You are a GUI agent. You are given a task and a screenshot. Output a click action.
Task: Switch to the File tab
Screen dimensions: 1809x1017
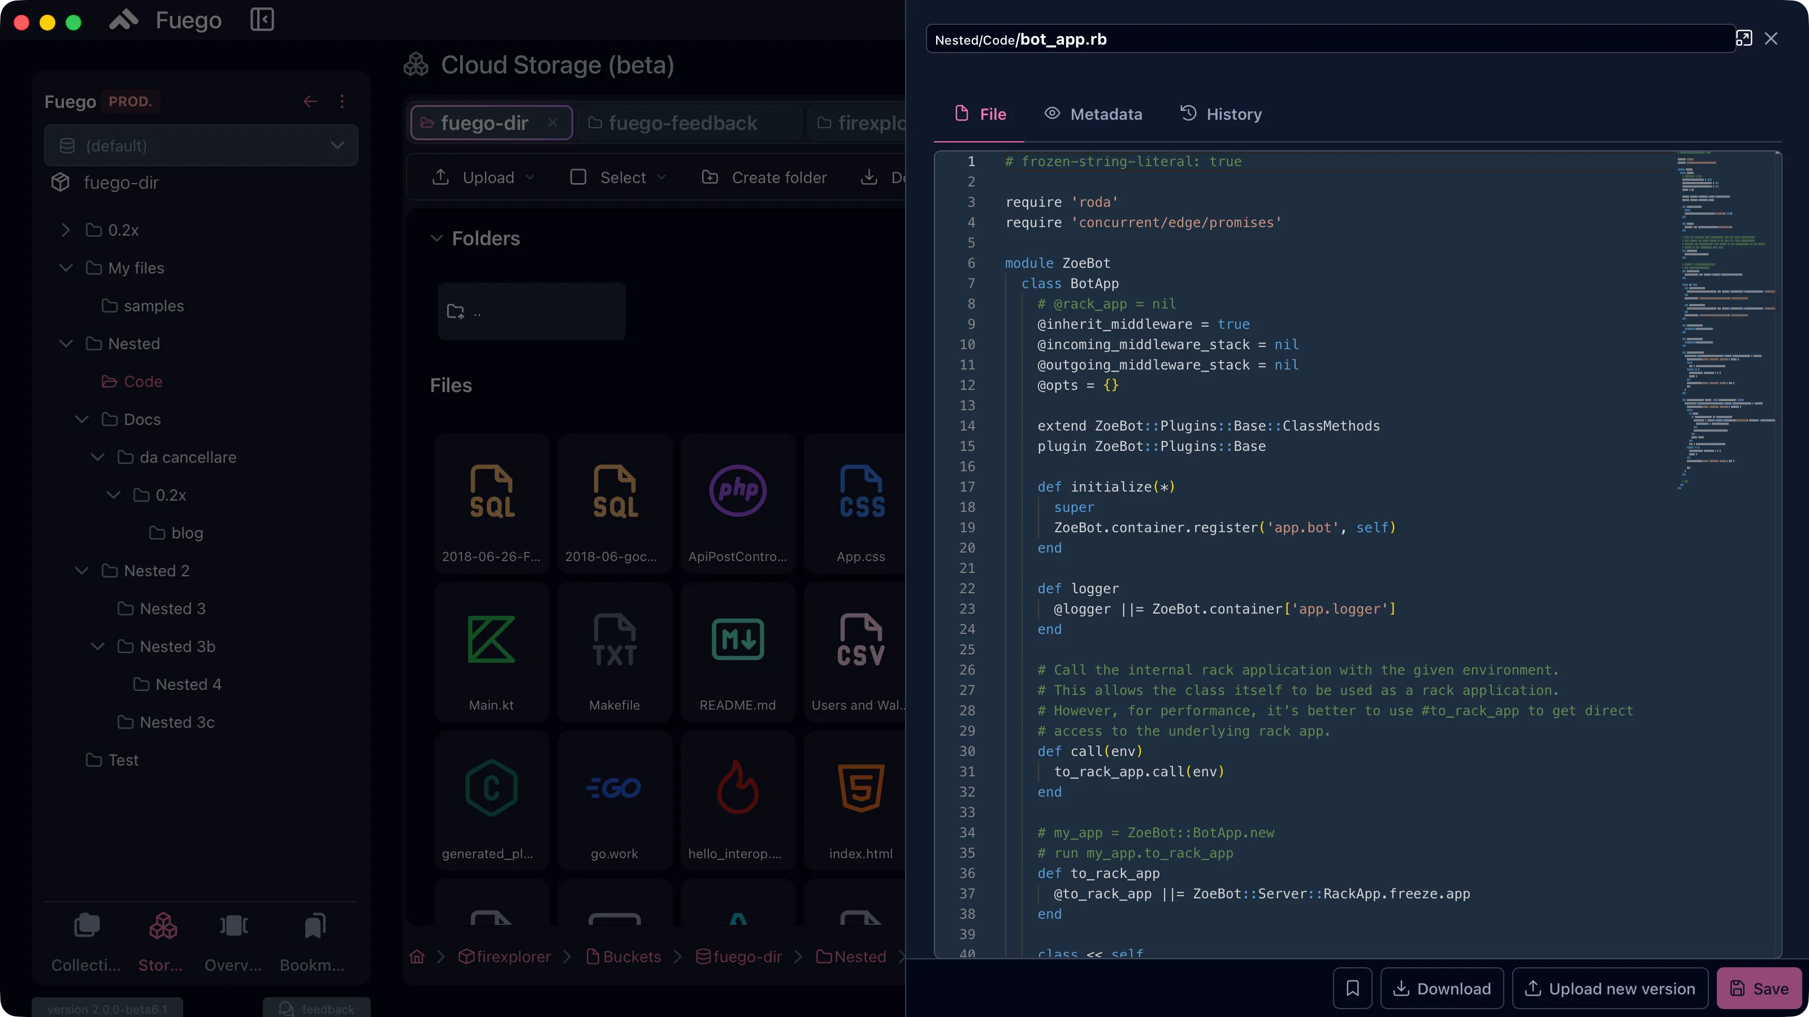[980, 114]
